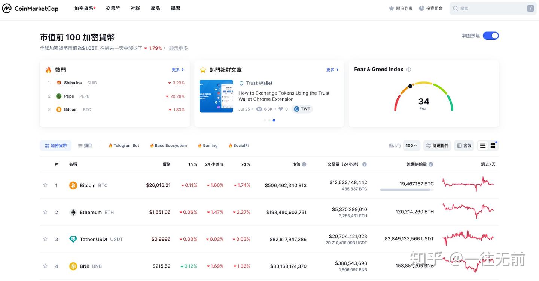The width and height of the screenshot is (539, 281).
Task: Toggle the 幣圈聚焦 switch off
Action: point(491,35)
